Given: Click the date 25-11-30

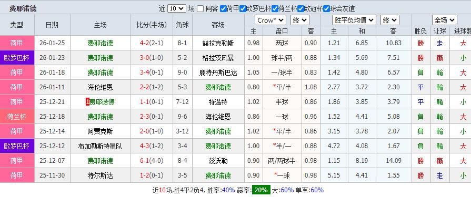Looking at the screenshot, I should tap(52, 175).
